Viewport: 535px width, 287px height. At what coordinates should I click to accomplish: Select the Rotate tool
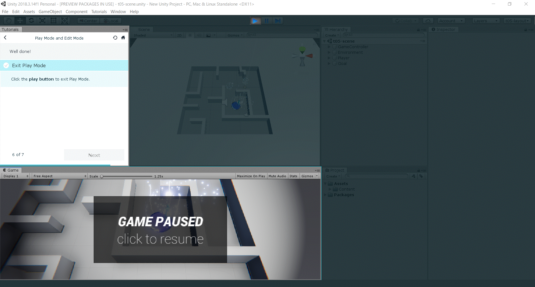coord(31,21)
